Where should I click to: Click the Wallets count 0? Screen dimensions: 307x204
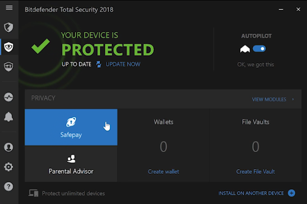pos(164,147)
